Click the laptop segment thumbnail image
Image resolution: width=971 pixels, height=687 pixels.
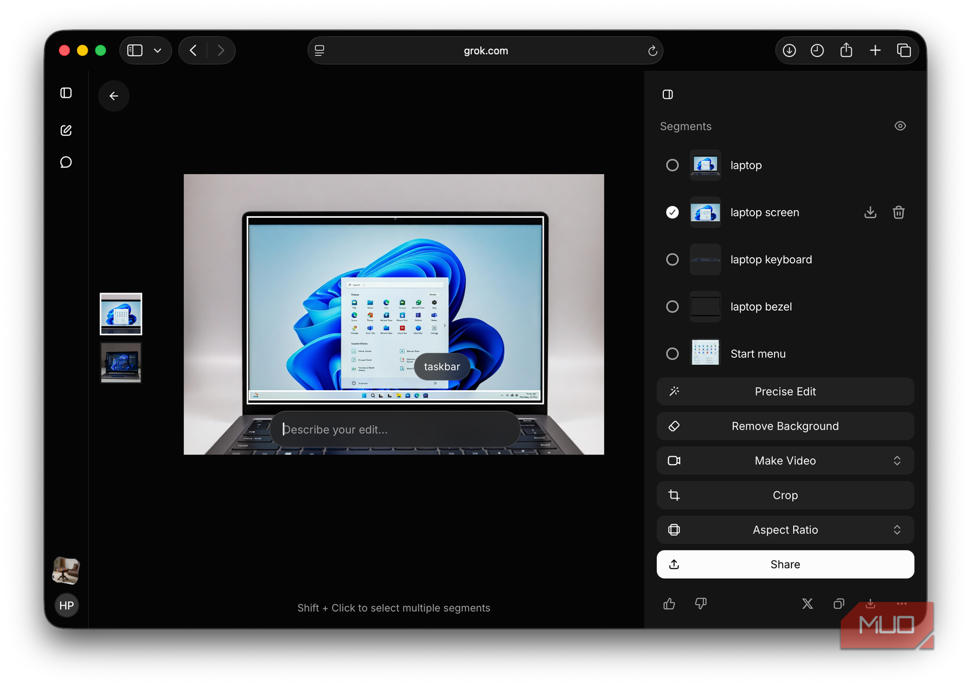pyautogui.click(x=705, y=165)
